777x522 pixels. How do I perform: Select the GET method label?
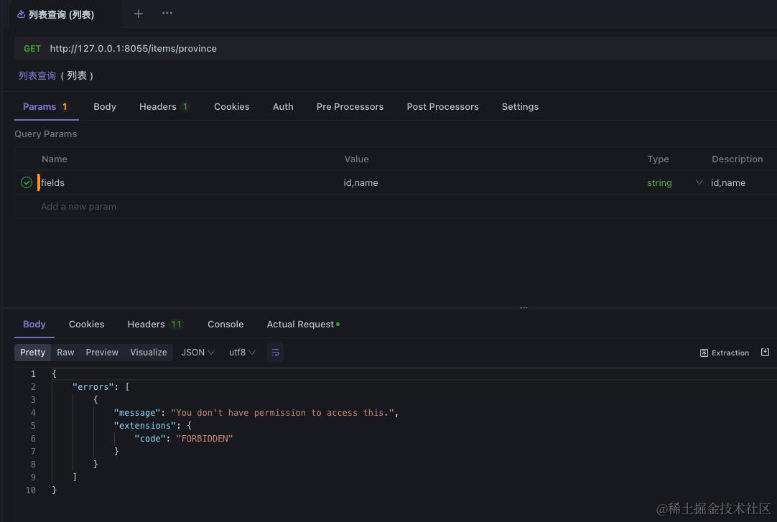coord(32,48)
